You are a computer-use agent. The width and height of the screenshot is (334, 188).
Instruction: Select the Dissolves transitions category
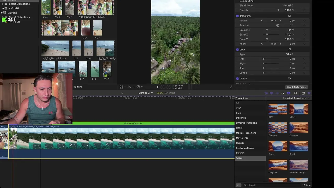[x=250, y=118]
